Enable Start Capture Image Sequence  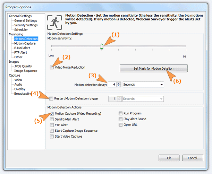point(52,131)
